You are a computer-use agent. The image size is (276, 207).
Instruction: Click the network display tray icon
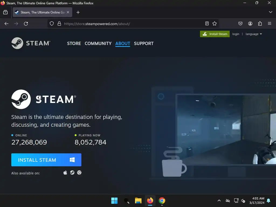(x=236, y=201)
